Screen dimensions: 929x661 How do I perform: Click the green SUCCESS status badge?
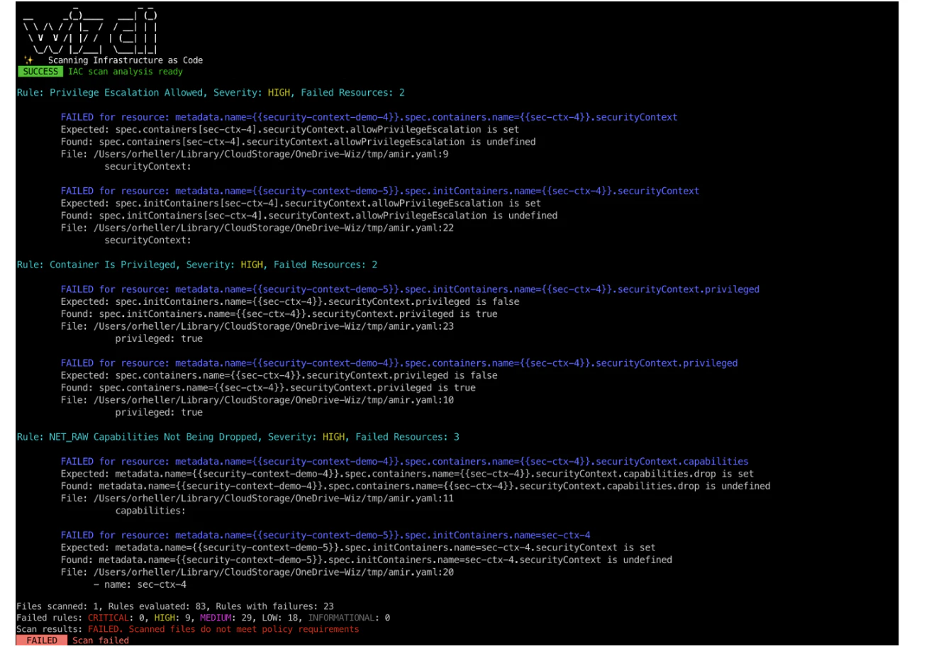click(40, 72)
